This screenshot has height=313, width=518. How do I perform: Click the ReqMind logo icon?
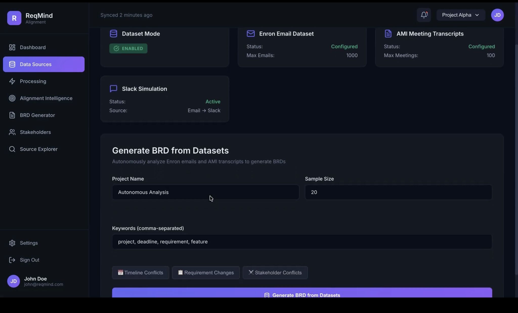pyautogui.click(x=14, y=18)
